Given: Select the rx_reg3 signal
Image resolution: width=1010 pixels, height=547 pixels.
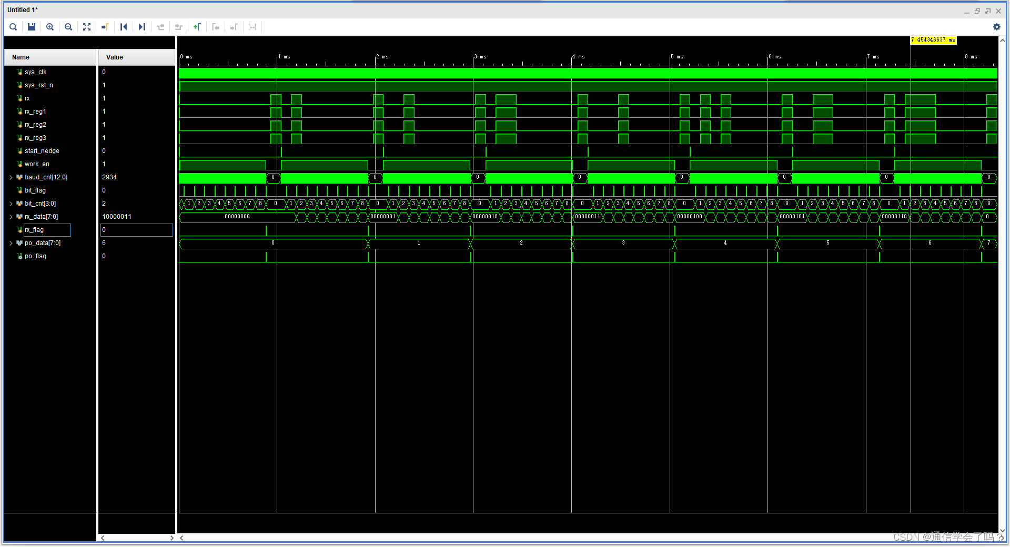Looking at the screenshot, I should tap(35, 138).
